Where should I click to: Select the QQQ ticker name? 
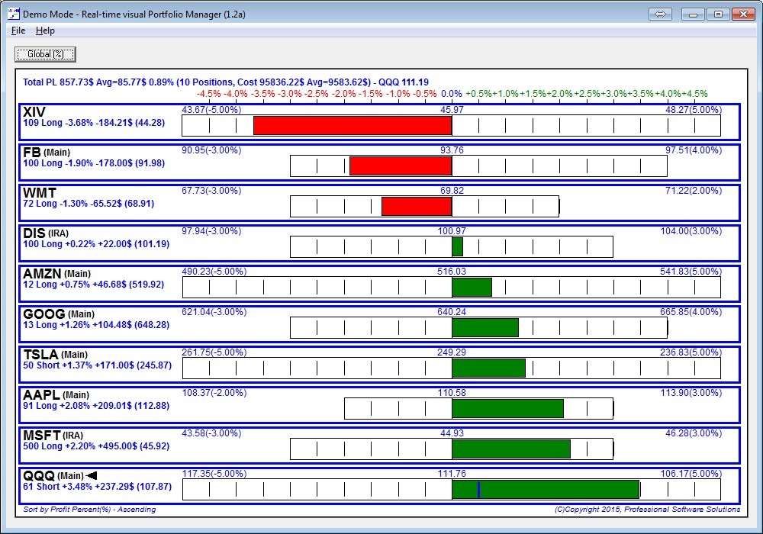pyautogui.click(x=38, y=475)
